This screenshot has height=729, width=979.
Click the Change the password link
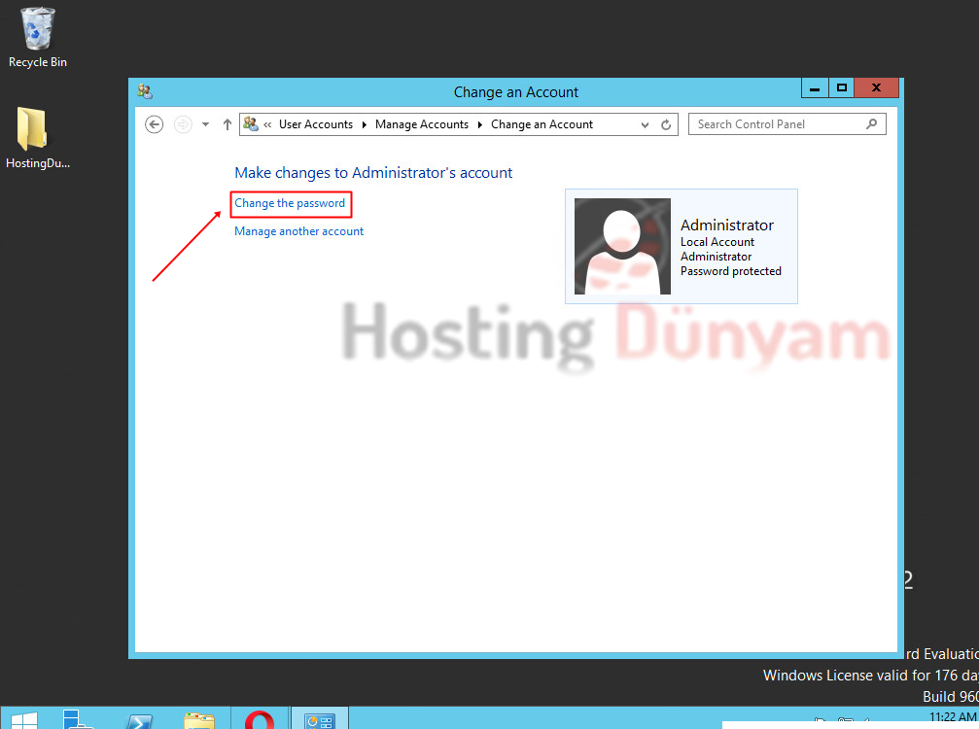pos(290,203)
